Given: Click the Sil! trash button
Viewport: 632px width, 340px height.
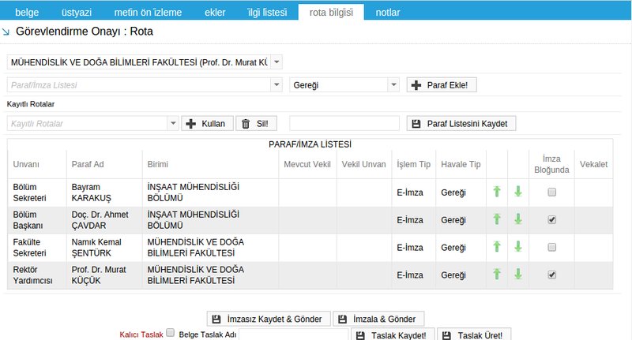Looking at the screenshot, I should coord(258,123).
